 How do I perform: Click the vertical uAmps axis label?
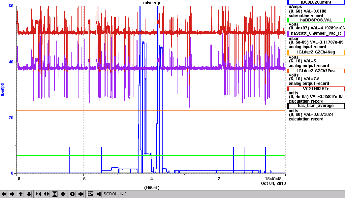2,89
